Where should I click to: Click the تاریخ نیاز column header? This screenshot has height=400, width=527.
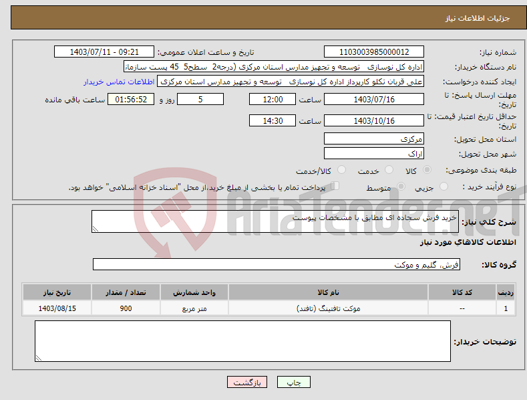point(57,292)
